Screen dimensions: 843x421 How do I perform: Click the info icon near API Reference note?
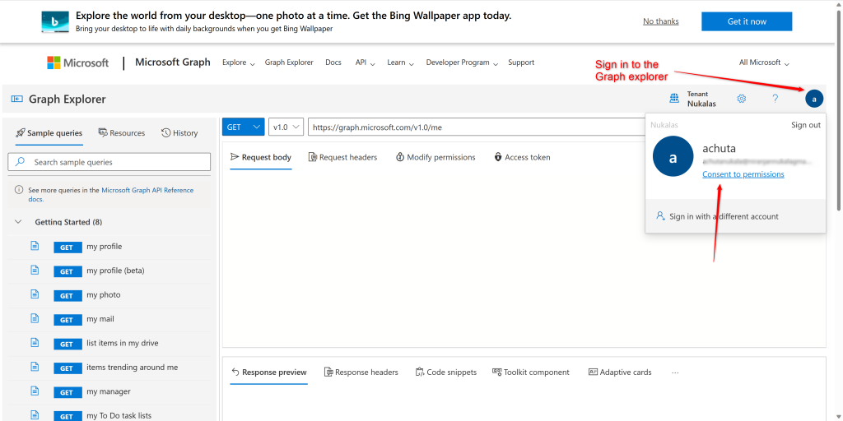tap(19, 190)
